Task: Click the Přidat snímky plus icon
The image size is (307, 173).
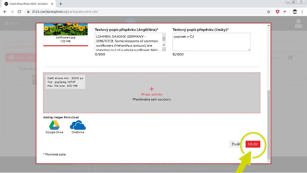Action: point(151,89)
